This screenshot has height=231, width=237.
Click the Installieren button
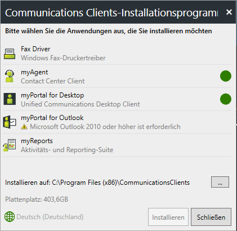[168, 217]
